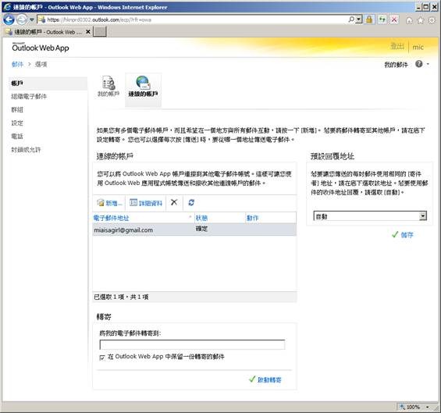The image size is (441, 413).
Task: Click the mic user name at top right
Action: pos(418,47)
